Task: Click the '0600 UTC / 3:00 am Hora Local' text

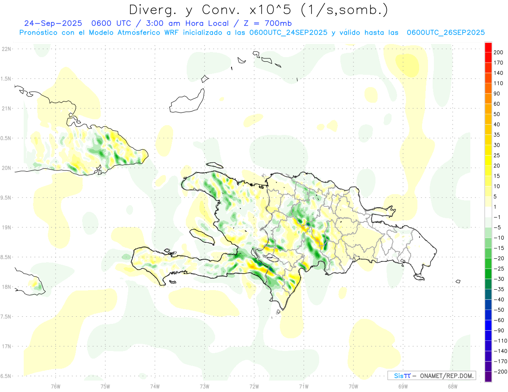Action: pos(162,24)
